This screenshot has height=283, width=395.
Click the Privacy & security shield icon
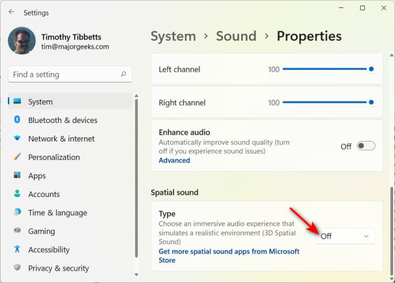17,268
